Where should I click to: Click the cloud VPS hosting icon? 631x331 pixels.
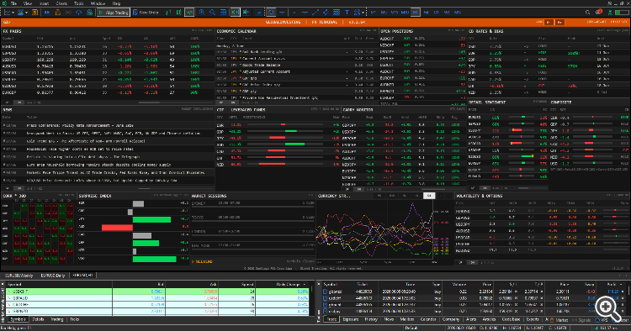tap(78, 13)
